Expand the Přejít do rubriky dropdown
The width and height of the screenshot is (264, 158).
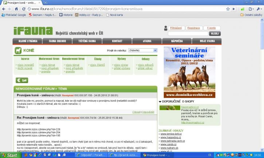[x=143, y=50]
